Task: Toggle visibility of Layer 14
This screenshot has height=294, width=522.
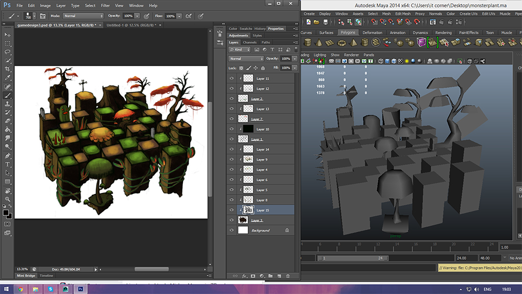Action: (232, 150)
